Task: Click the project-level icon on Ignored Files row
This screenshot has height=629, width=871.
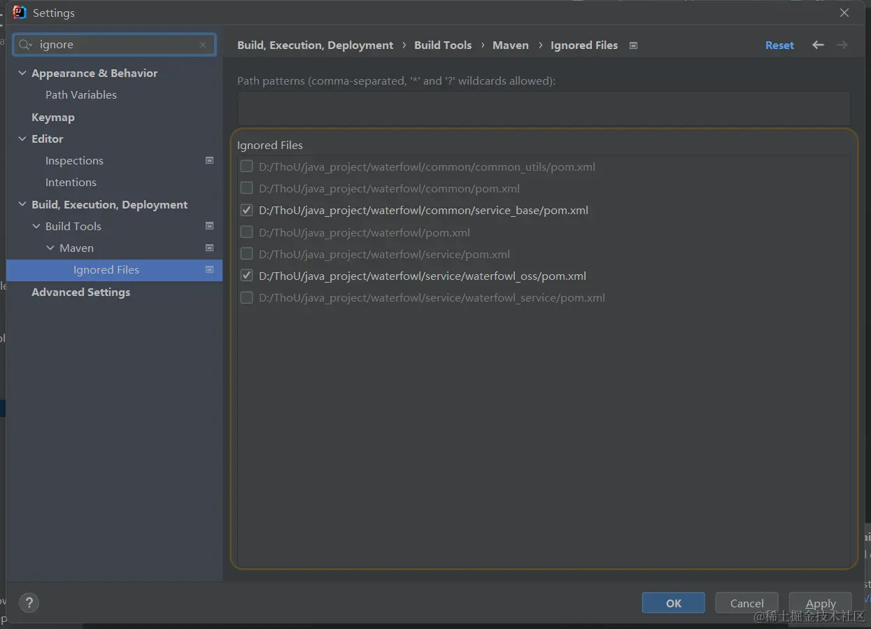Action: [209, 269]
